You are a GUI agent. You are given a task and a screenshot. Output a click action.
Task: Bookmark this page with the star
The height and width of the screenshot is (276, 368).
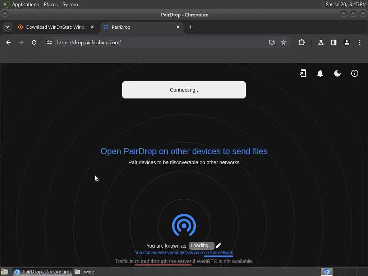pos(284,42)
